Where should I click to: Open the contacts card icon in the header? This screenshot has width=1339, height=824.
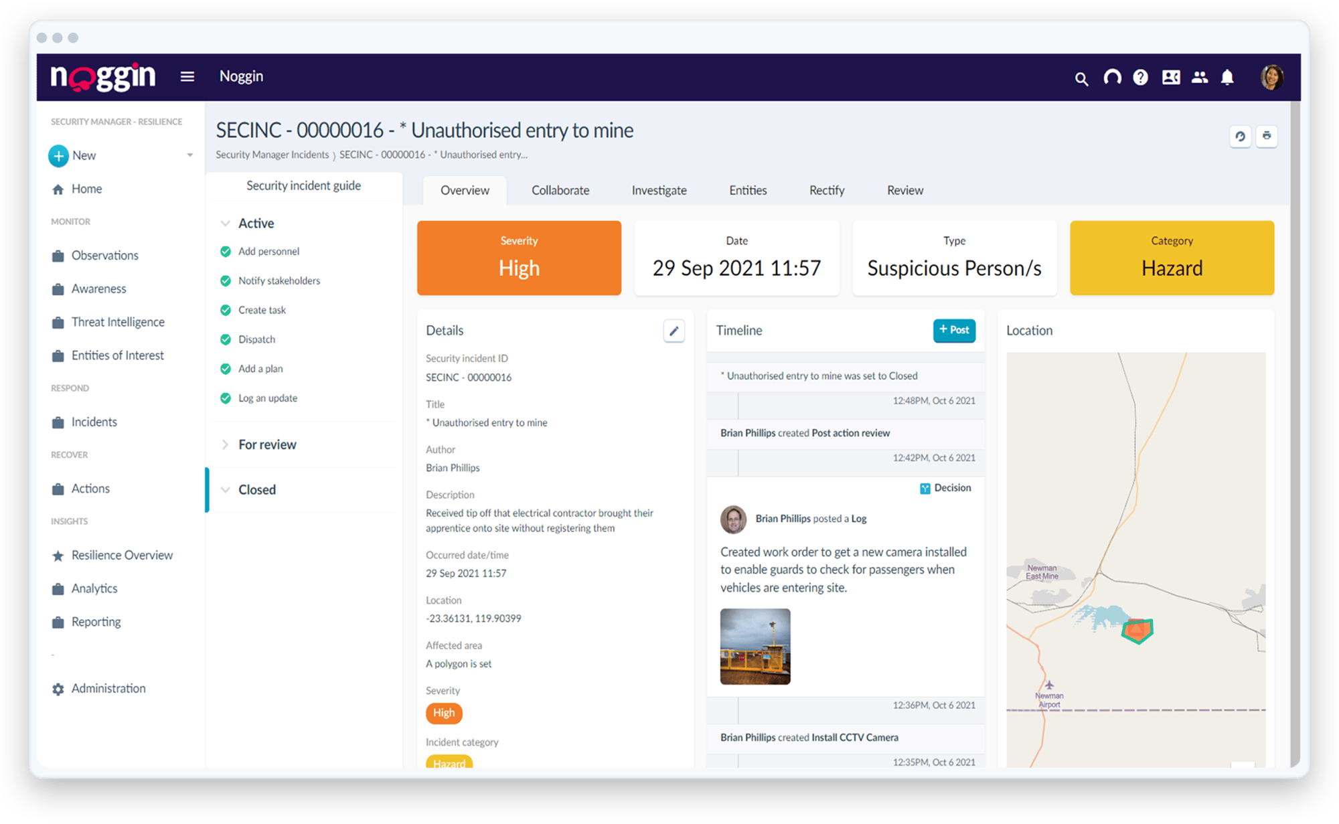click(x=1170, y=78)
